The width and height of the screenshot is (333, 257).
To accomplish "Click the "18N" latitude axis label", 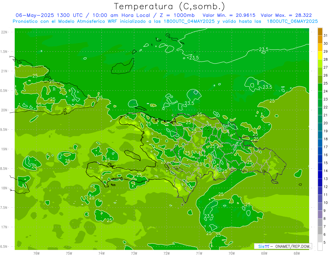I will (4, 188).
